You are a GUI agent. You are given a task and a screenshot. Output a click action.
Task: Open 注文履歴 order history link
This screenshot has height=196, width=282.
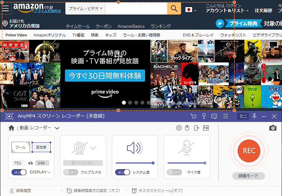coord(263,10)
